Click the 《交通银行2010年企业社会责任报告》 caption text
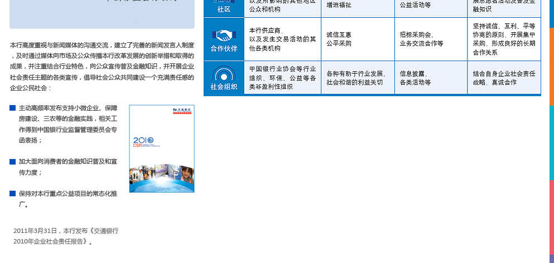The height and width of the screenshot is (263, 554). (66, 236)
